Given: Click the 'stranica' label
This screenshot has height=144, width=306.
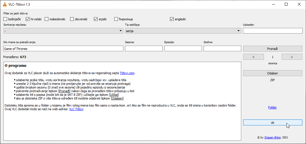Looking at the screenshot, I should [273, 63].
